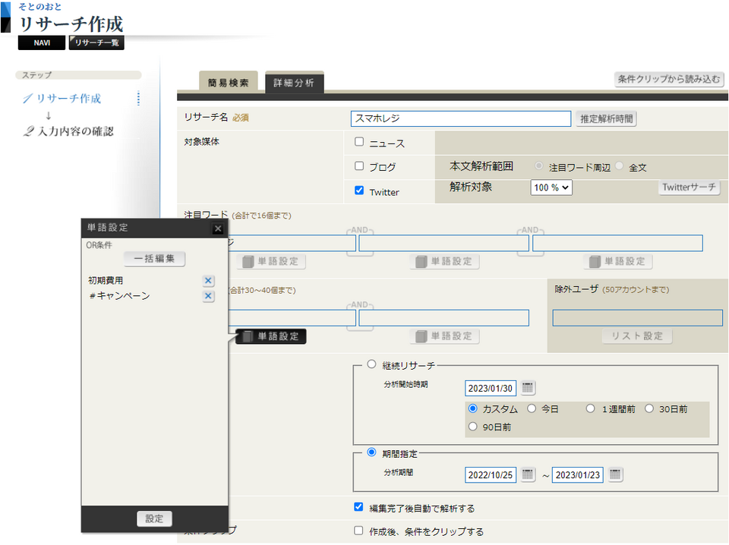Viewport: 729px width, 545px height.
Task: Click 条件クリップから読み込む button
Action: [669, 79]
